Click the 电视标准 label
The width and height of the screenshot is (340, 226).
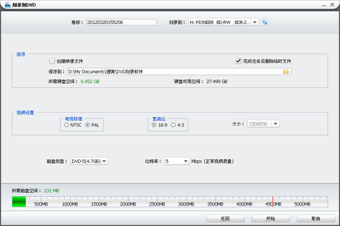[73, 119]
